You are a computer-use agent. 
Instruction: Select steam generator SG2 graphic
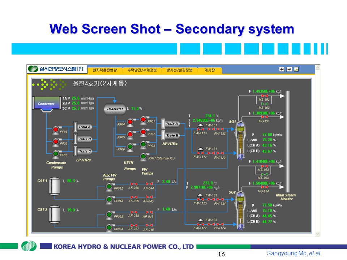tap(240, 211)
